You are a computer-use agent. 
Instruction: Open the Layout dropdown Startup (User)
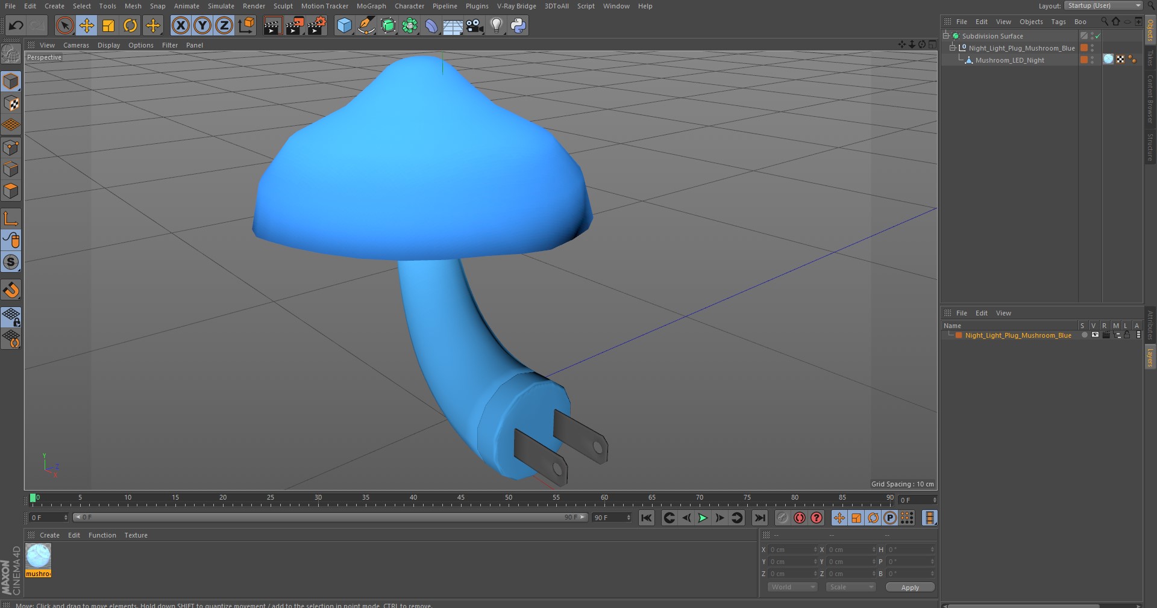1103,5
